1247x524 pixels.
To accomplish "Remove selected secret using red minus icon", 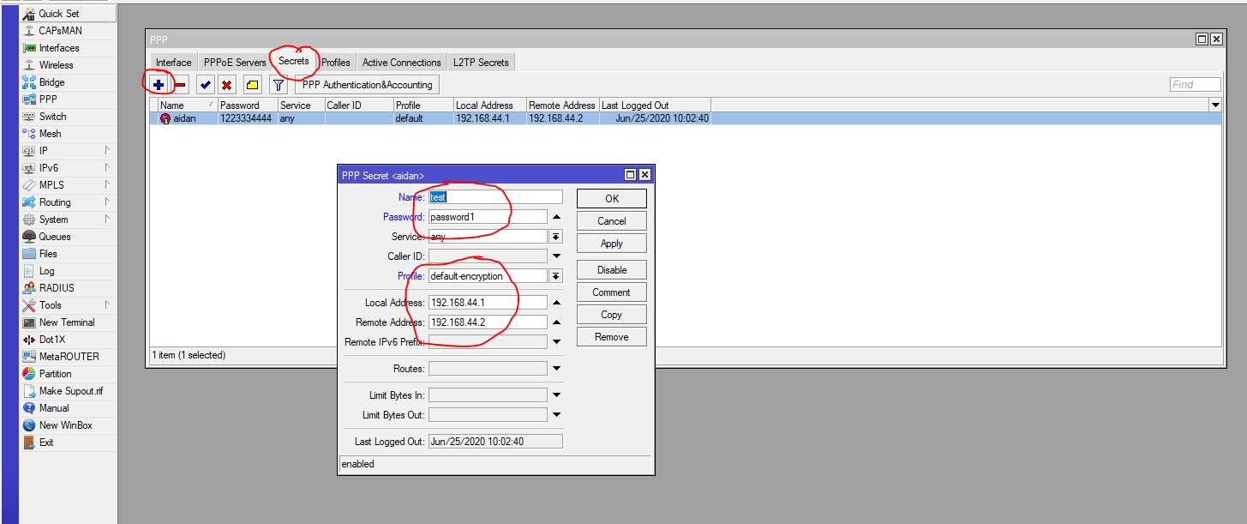I will pyautogui.click(x=181, y=85).
